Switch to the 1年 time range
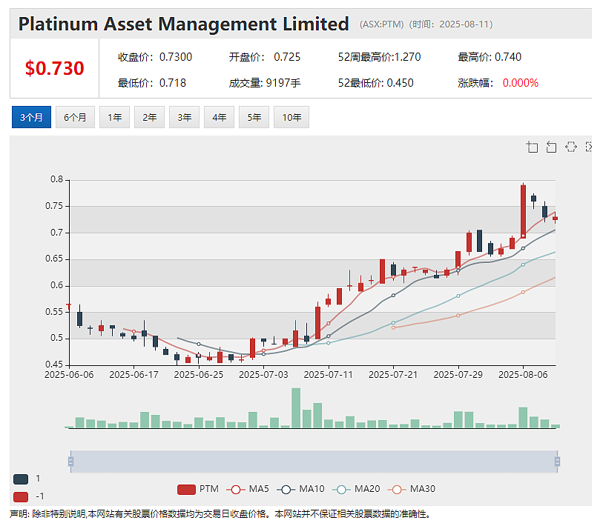The image size is (603, 526). pyautogui.click(x=115, y=117)
